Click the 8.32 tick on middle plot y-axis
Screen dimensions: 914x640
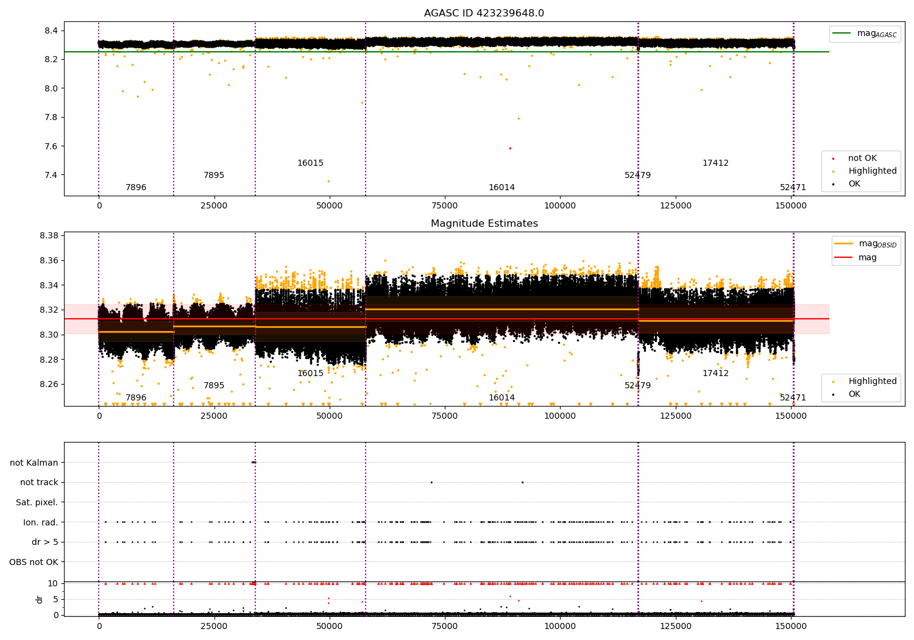[x=49, y=310]
